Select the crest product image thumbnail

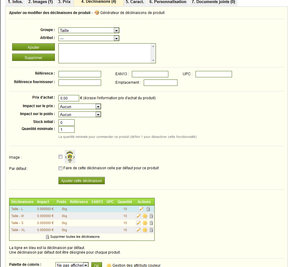(70, 156)
